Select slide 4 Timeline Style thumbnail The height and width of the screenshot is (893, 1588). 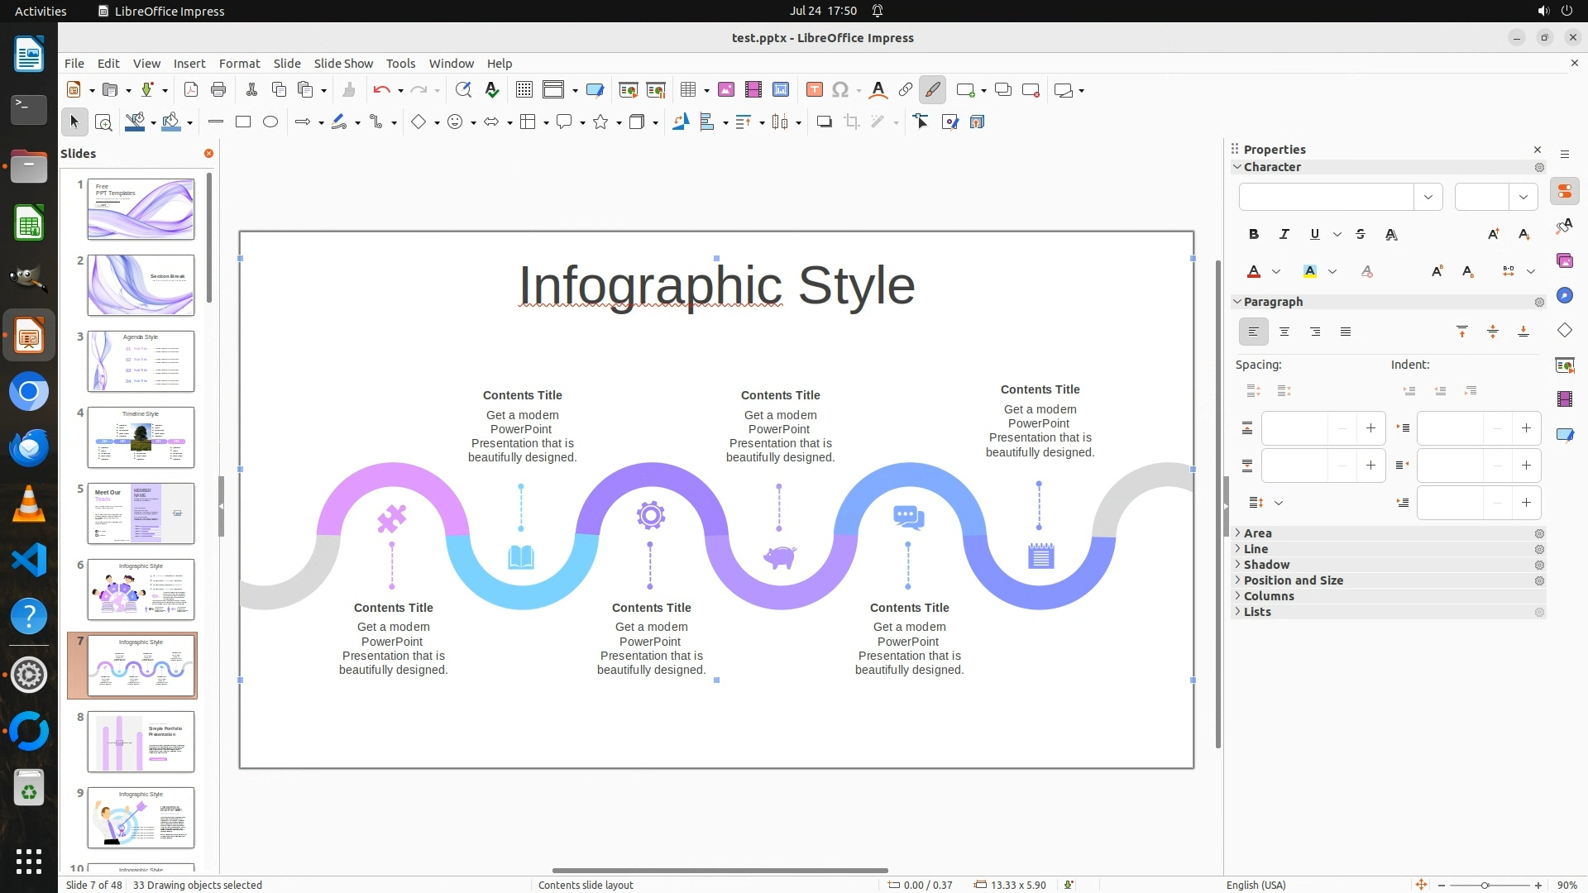tap(141, 437)
